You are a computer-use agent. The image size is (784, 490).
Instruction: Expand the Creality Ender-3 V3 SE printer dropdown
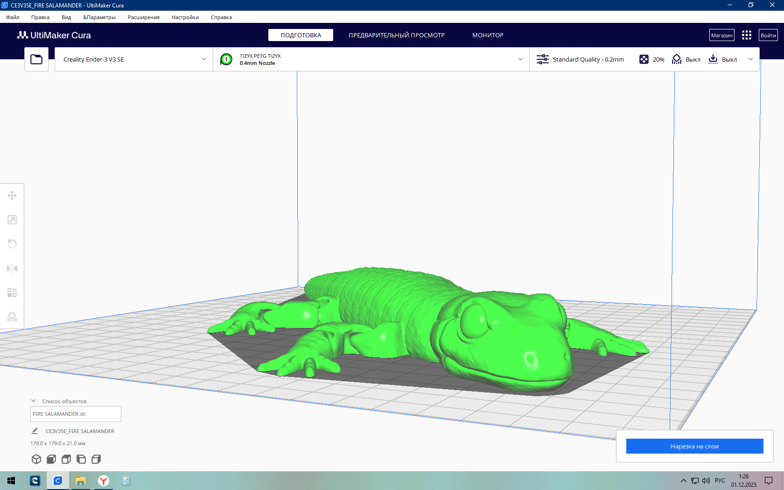click(134, 59)
